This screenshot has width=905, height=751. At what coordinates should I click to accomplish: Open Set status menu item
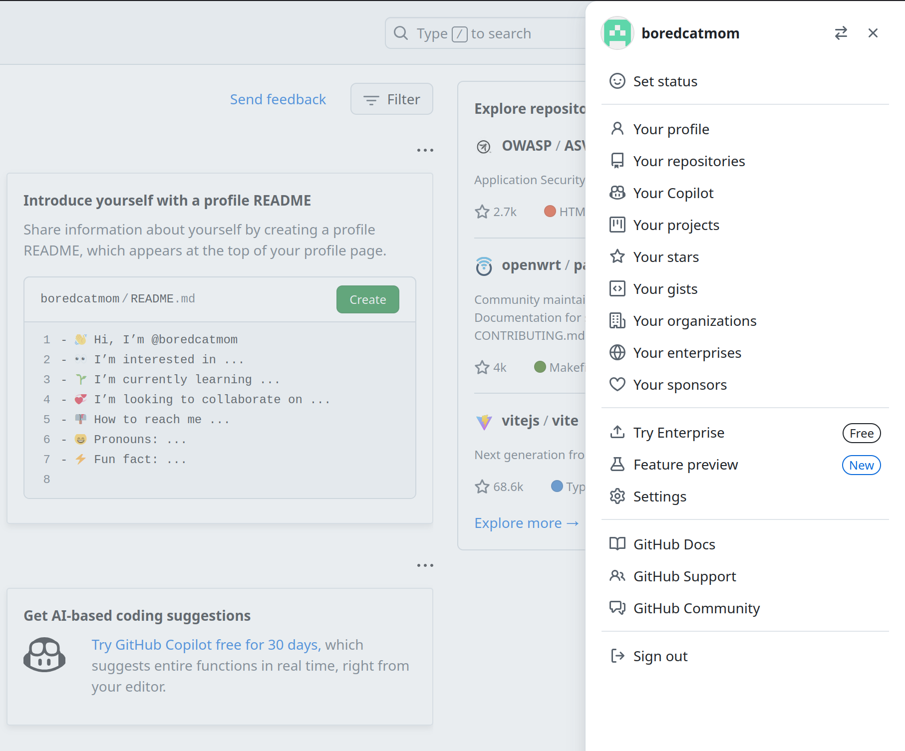coord(745,81)
